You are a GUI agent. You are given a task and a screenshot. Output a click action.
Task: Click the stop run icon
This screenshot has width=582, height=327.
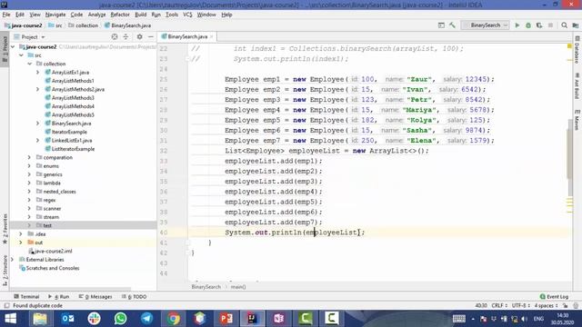pos(550,25)
